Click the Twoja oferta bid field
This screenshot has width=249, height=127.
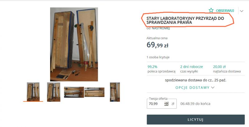click(162, 104)
